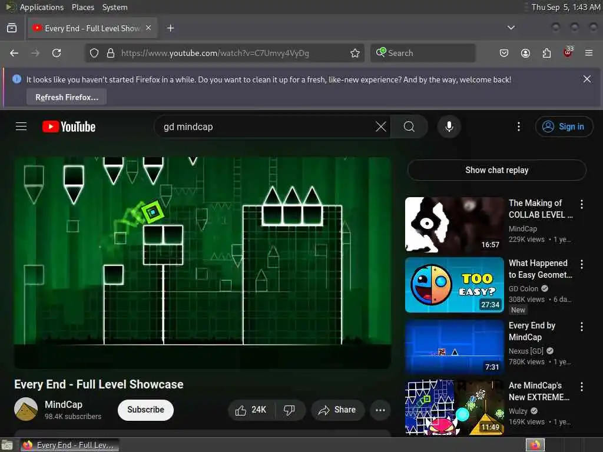603x452 pixels.
Task: Open the Applications menu
Action: click(42, 7)
